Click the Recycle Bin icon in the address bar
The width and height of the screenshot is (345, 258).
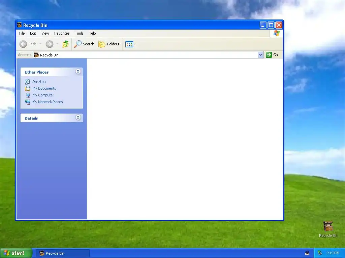[36, 55]
